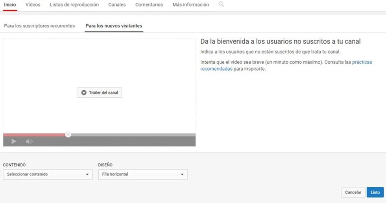Click the search magnifier icon
The image size is (386, 203).
point(221,4)
